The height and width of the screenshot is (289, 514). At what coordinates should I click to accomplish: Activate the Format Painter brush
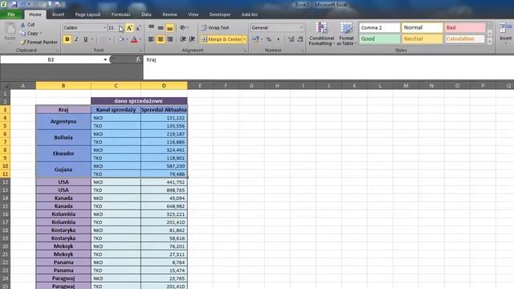click(22, 43)
